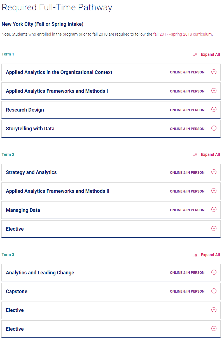
Task: Expand Applied Analytics in the Organizational Context
Action: point(214,72)
